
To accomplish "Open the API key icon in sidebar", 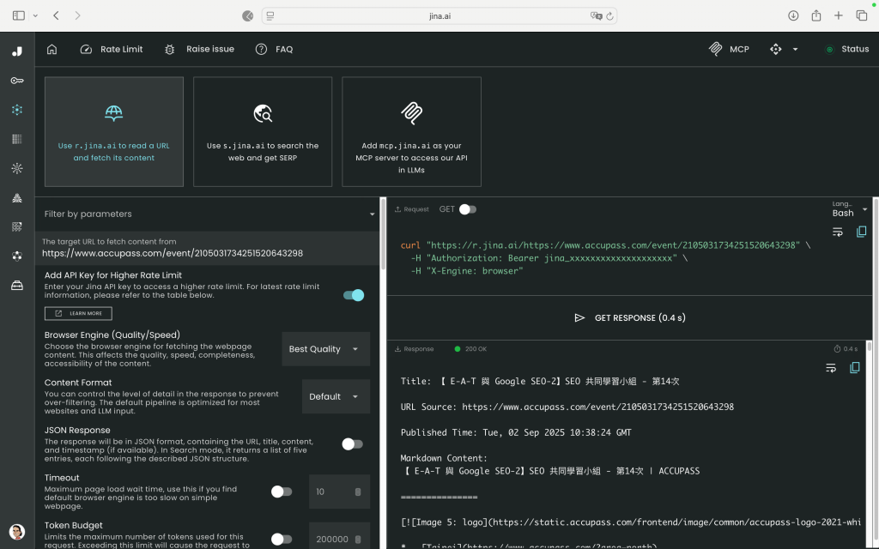I will [17, 81].
